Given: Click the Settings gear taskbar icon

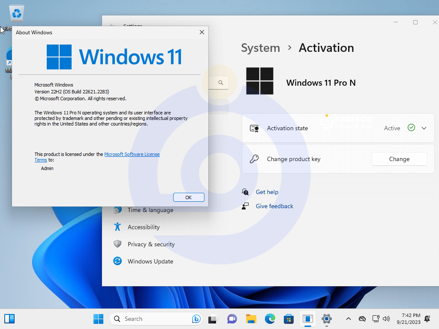Looking at the screenshot, I should click(326, 319).
